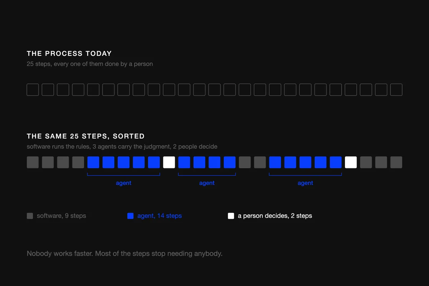Click 'THE PROCESS TODAY' heading

pyautogui.click(x=69, y=54)
